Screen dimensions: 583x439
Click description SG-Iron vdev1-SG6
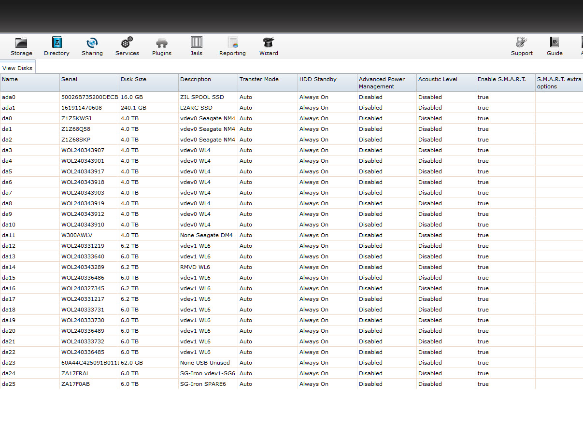coord(208,373)
